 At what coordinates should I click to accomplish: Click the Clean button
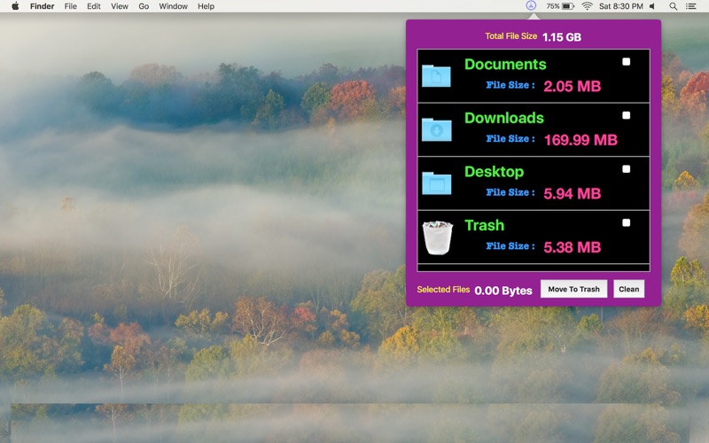[629, 289]
